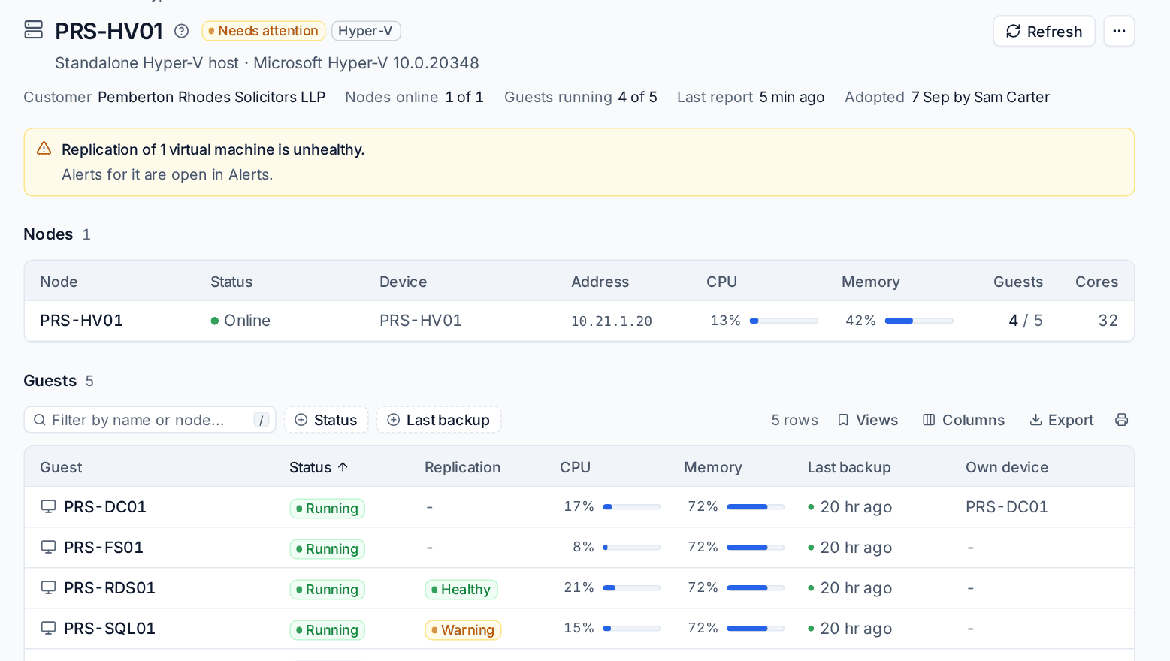Click the monitor icon for PRS-SQL01
The height and width of the screenshot is (661, 1170).
tap(48, 629)
